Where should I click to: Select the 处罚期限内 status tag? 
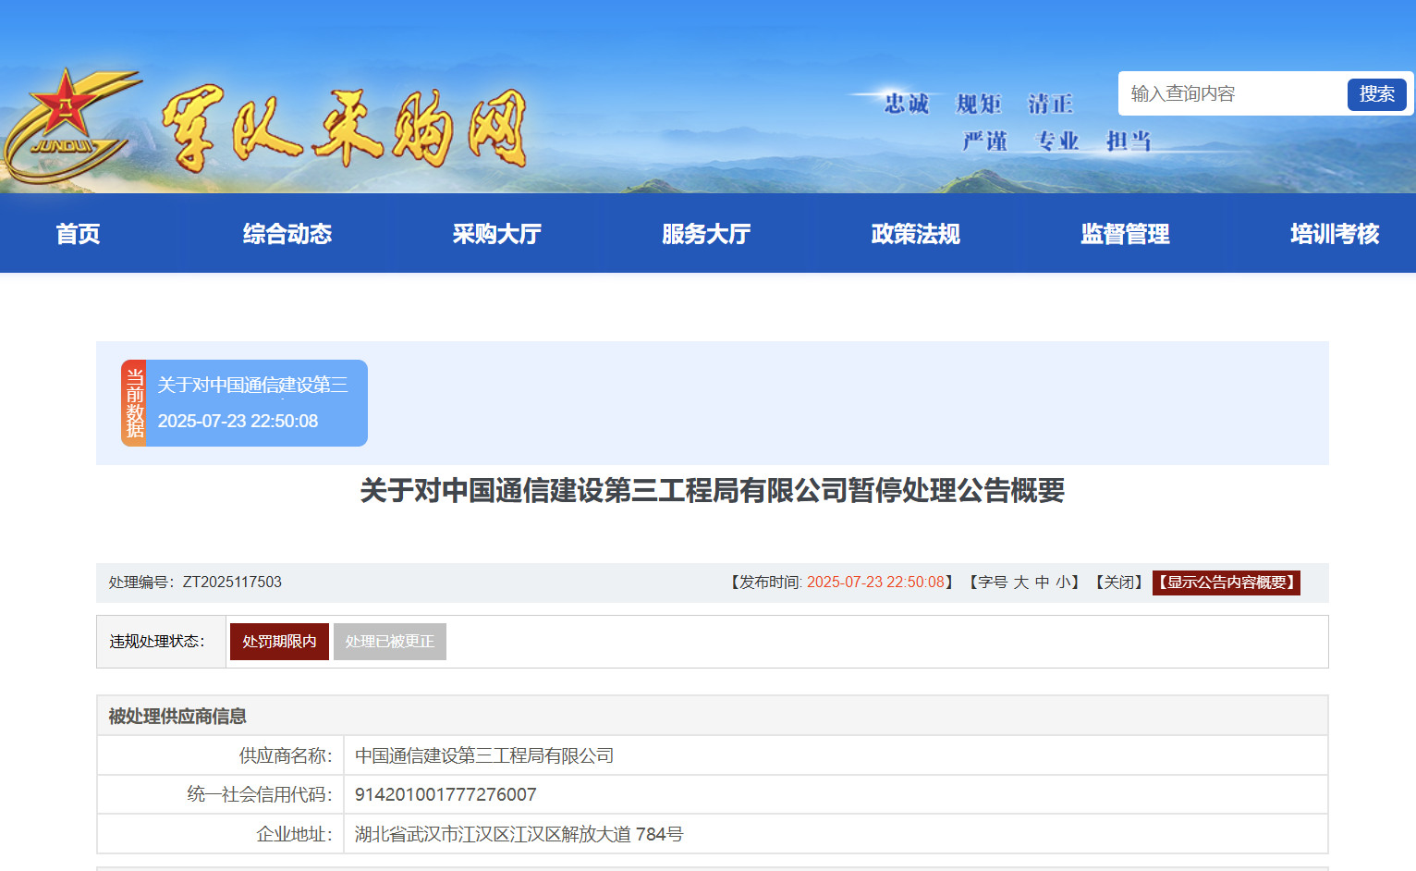point(279,641)
